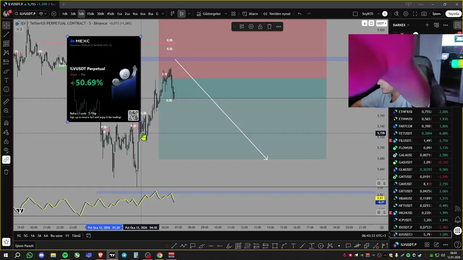Select the brush drawing tool

[6, 71]
